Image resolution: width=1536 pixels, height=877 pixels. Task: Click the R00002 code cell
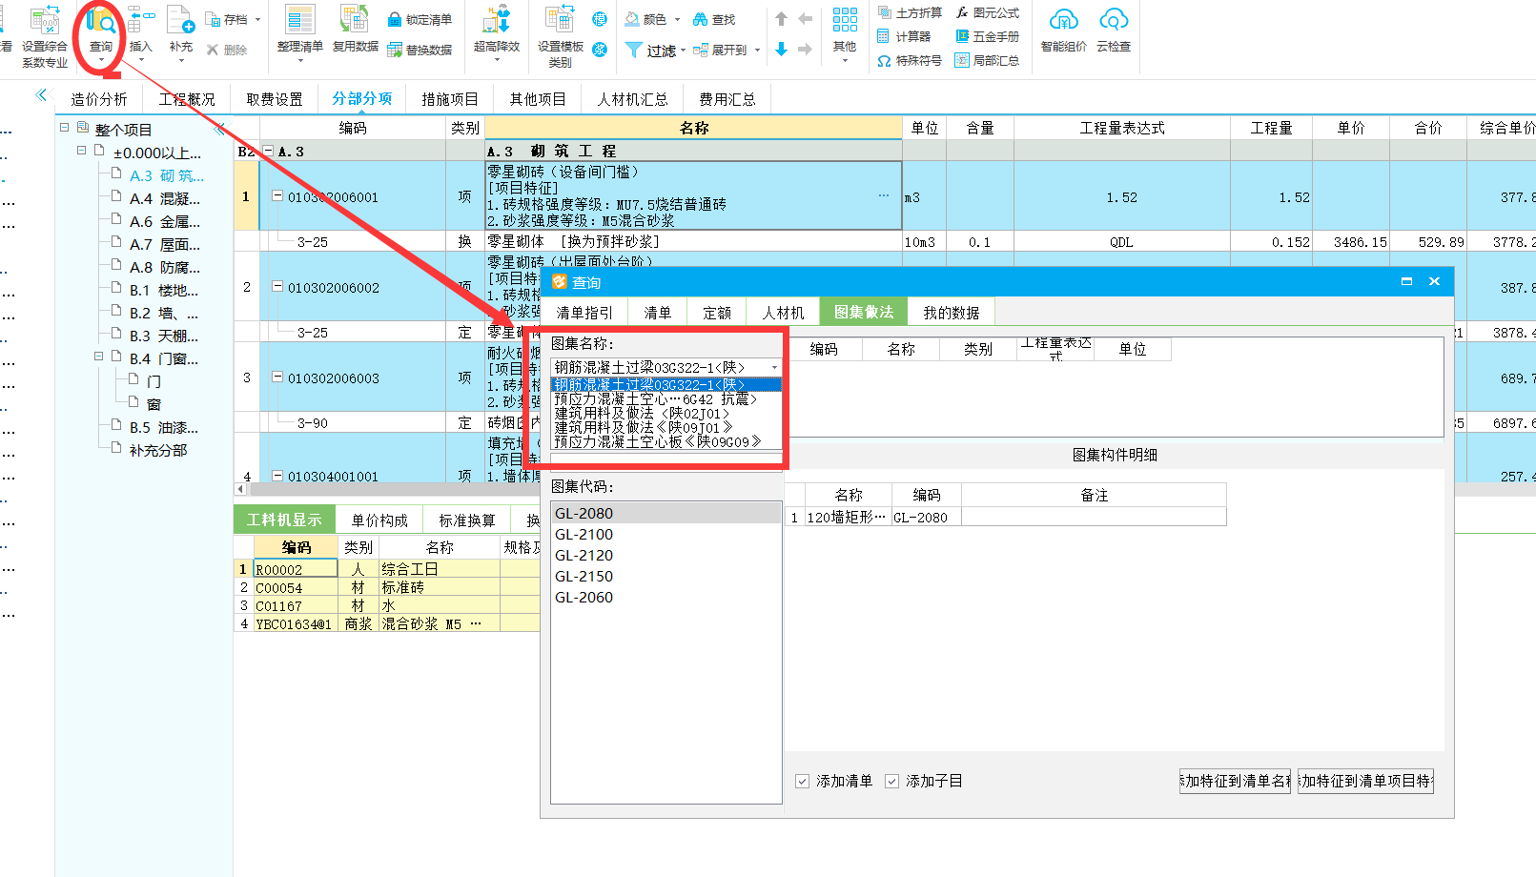click(x=296, y=569)
